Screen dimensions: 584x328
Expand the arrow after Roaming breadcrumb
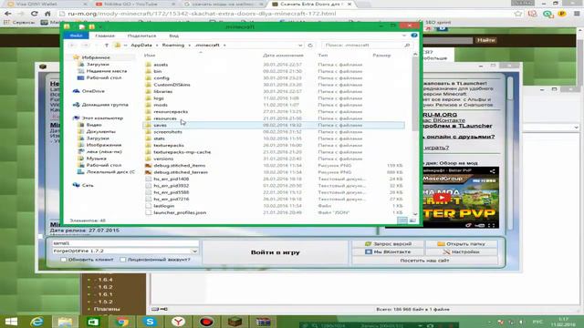pyautogui.click(x=189, y=45)
